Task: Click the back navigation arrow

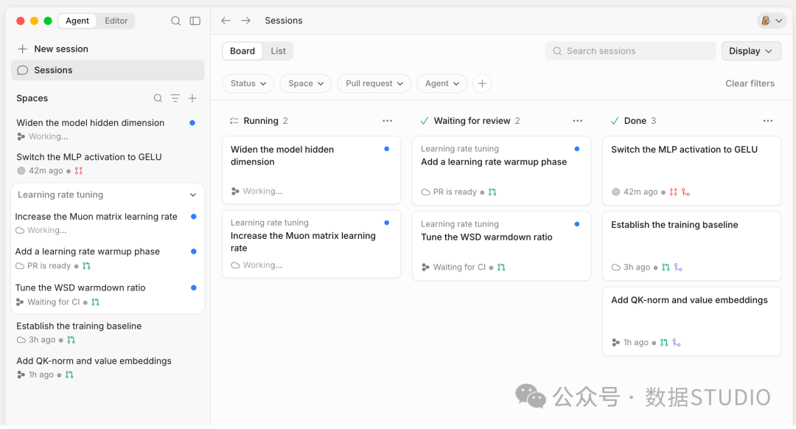Action: (226, 21)
